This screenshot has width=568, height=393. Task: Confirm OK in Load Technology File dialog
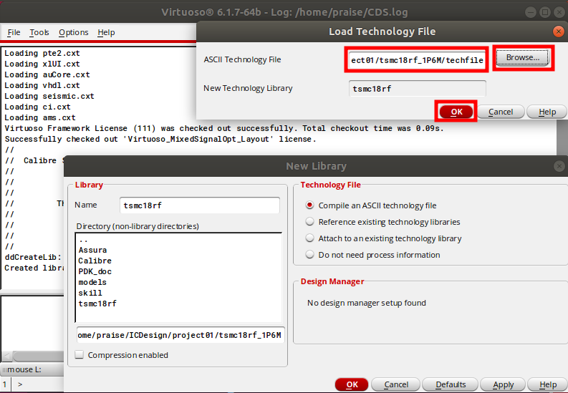456,112
